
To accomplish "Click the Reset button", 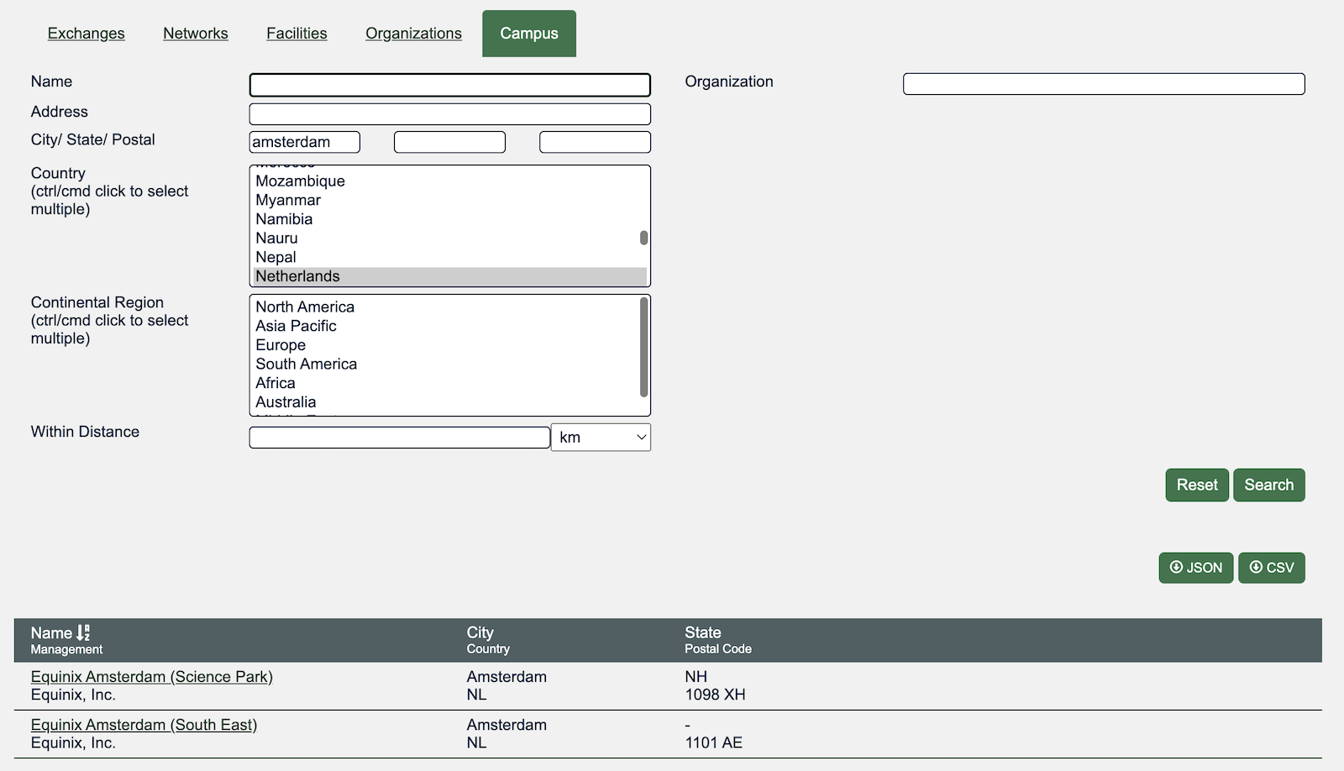I will click(1197, 485).
